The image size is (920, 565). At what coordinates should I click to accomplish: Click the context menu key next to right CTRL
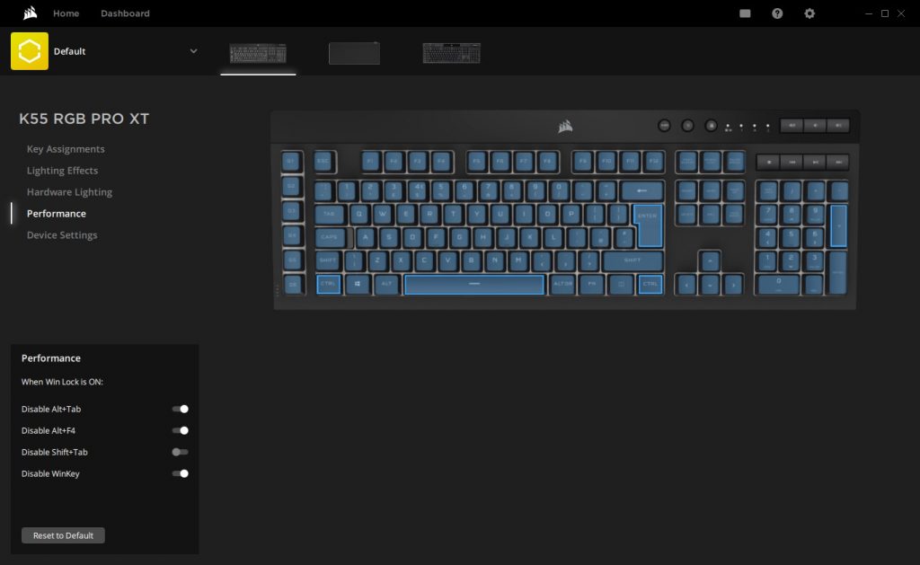[621, 284]
